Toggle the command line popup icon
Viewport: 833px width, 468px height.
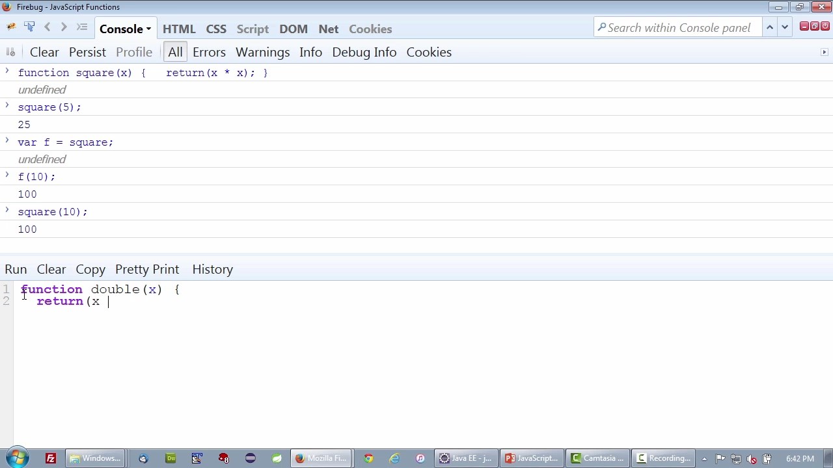(81, 27)
